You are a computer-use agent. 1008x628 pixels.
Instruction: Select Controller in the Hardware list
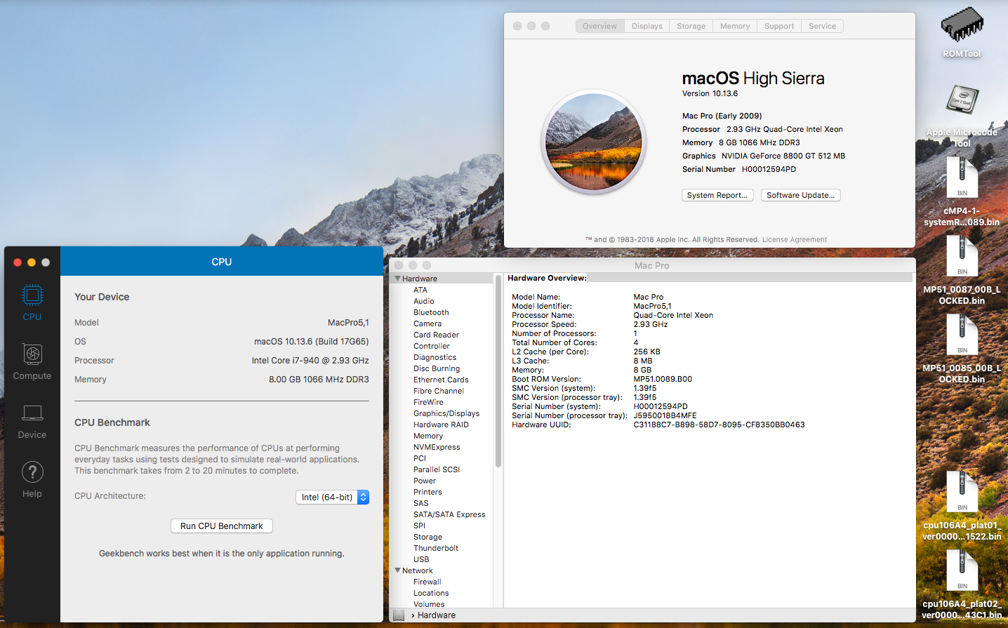point(432,346)
